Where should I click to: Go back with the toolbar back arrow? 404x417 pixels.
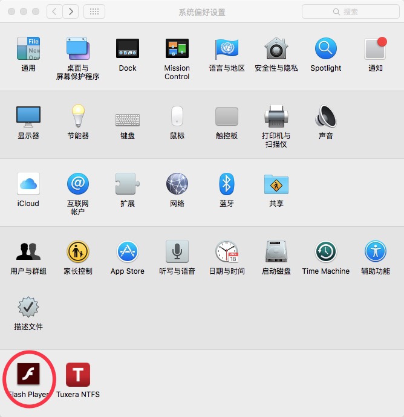click(54, 11)
